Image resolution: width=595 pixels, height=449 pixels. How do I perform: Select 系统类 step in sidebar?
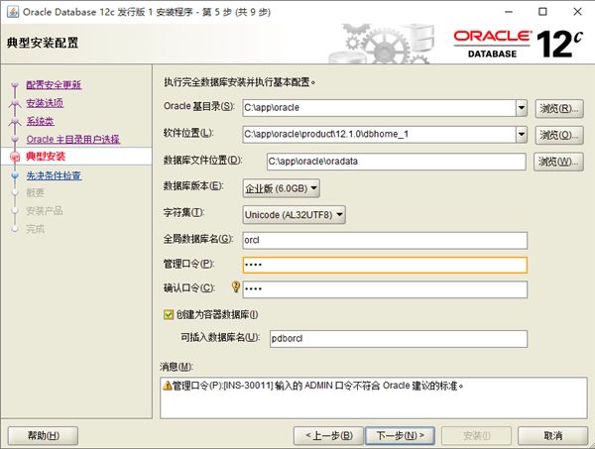pyautogui.click(x=39, y=121)
